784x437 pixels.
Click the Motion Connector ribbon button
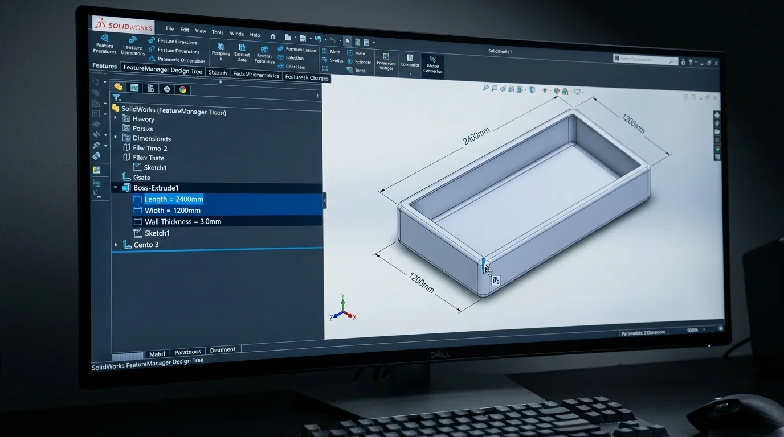[432, 65]
